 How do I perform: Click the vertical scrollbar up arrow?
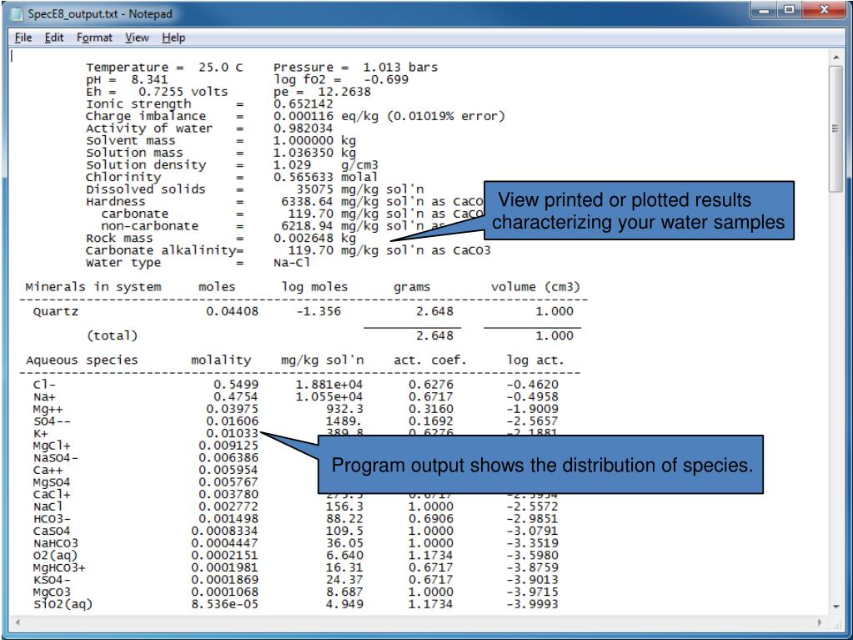[x=839, y=57]
